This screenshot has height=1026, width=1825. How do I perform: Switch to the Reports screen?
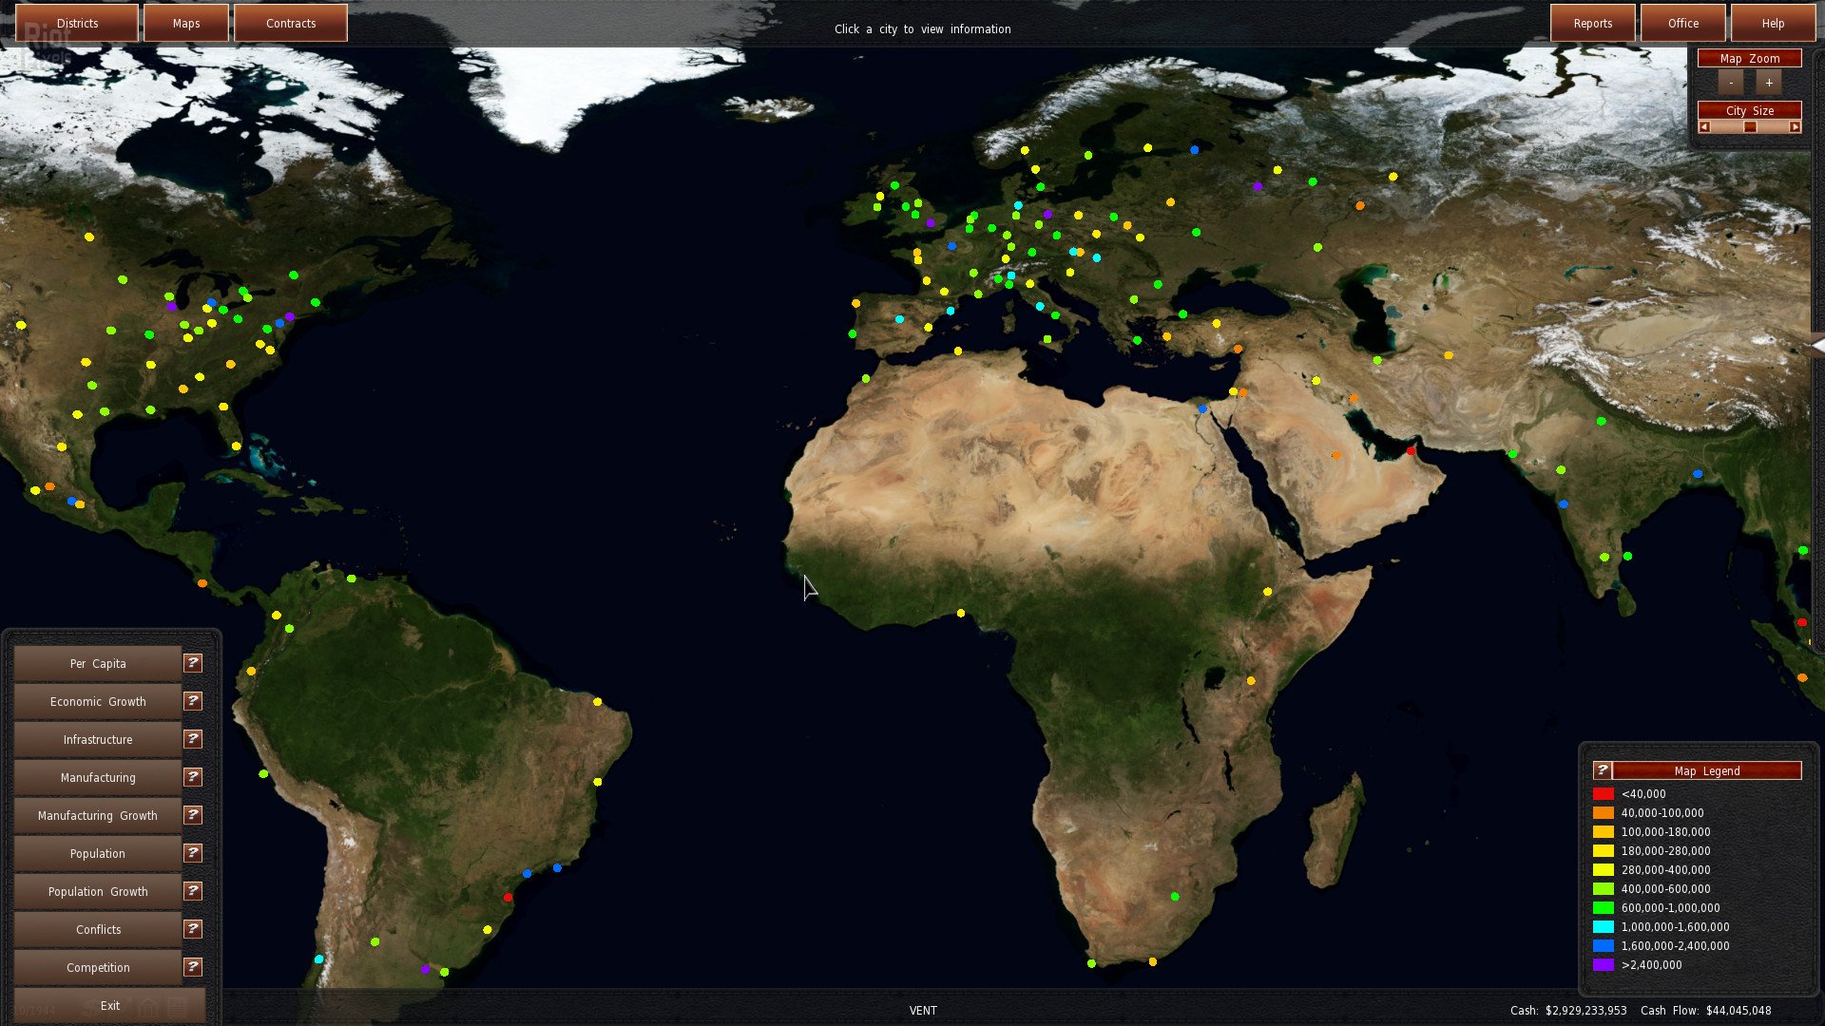point(1592,23)
